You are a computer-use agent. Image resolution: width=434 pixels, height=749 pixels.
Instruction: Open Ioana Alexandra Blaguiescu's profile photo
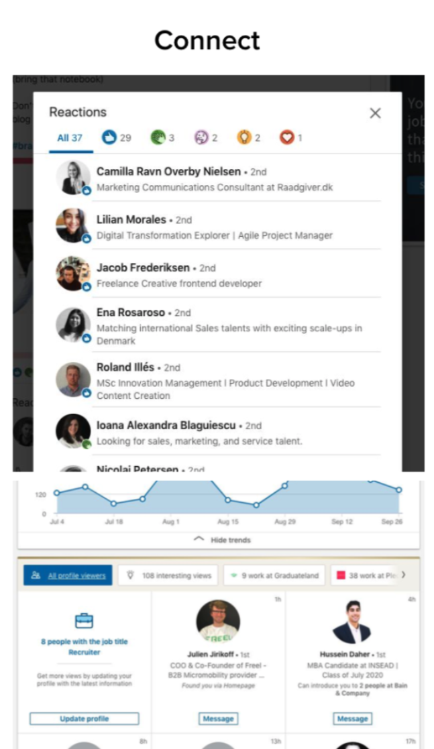(x=73, y=431)
